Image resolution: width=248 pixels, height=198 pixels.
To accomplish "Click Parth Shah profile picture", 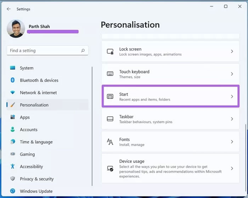I will tap(16, 29).
